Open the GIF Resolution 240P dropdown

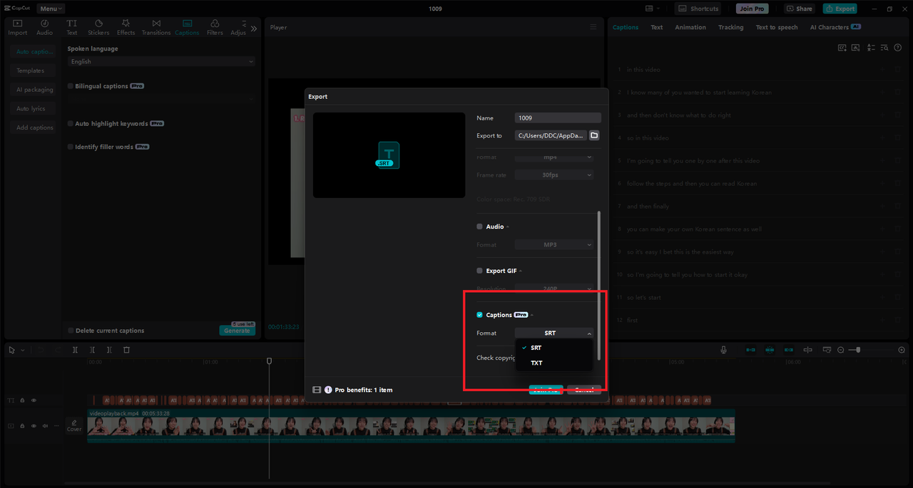pyautogui.click(x=554, y=289)
